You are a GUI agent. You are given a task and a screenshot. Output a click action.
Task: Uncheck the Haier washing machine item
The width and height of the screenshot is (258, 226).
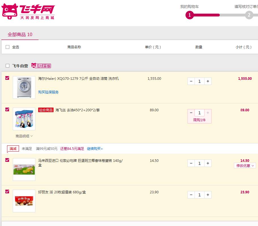point(7,78)
